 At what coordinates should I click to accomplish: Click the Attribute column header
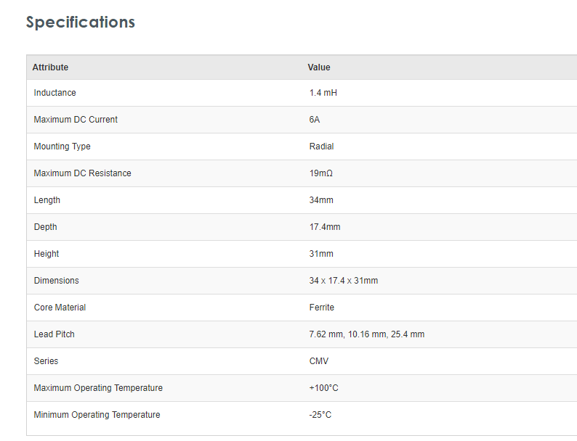(x=50, y=67)
